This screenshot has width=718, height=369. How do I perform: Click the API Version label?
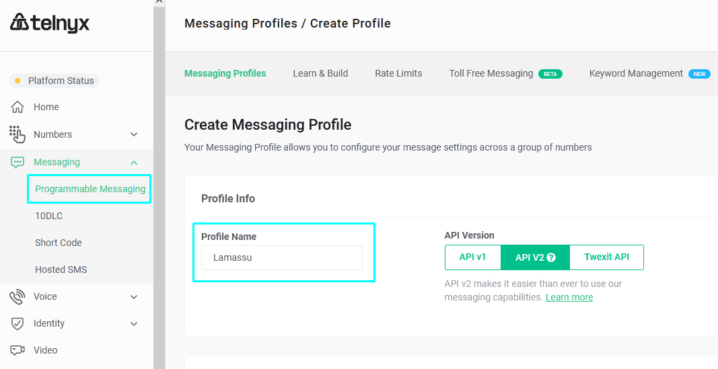469,235
